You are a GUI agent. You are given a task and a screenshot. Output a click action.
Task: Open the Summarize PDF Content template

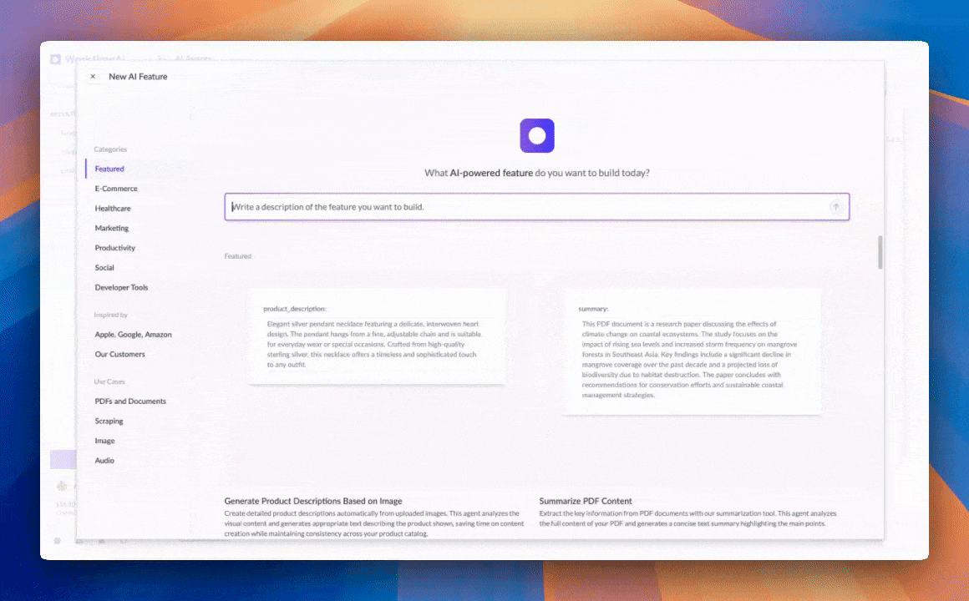[x=586, y=501]
